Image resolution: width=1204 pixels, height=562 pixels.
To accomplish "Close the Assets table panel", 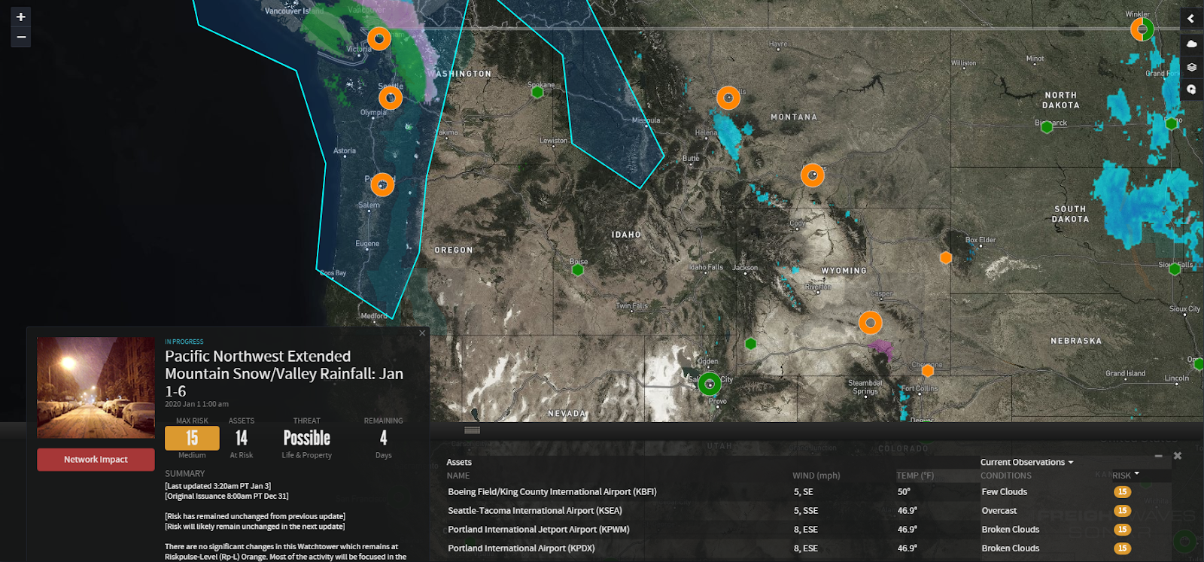I will pos(1178,456).
